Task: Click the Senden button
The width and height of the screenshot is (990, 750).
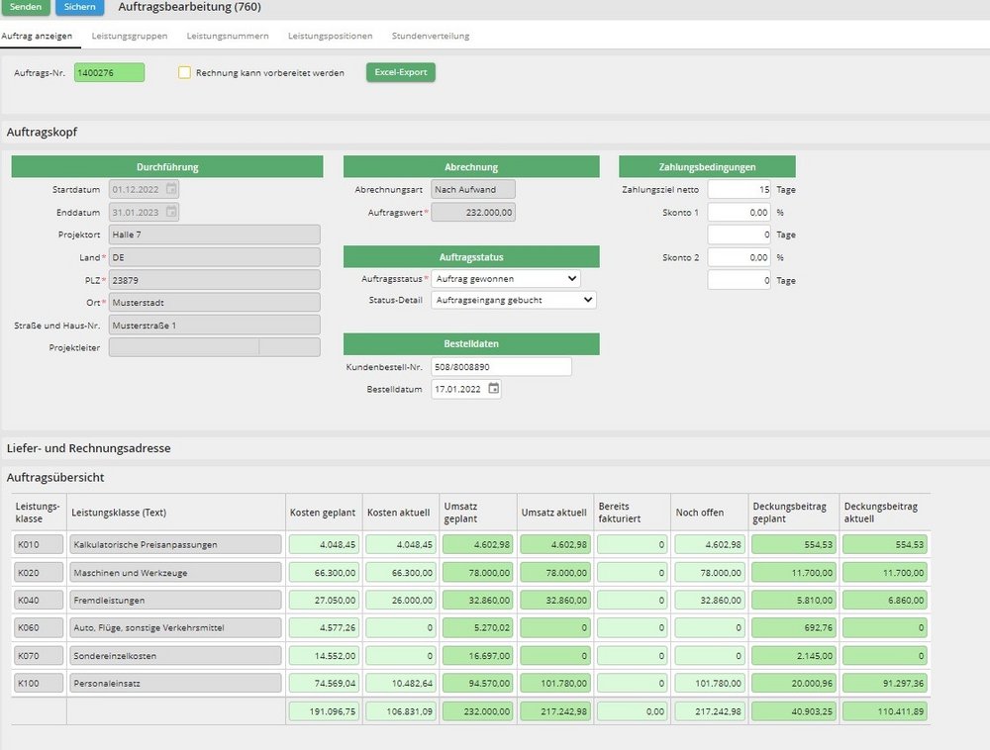Action: [x=26, y=7]
